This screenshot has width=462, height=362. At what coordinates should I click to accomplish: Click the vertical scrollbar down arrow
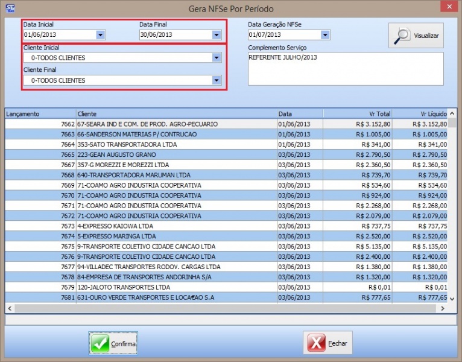pos(452,299)
